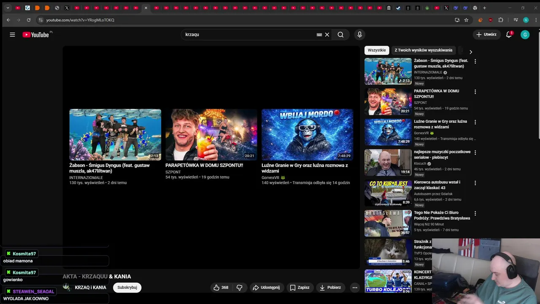Switch to the blue globe icon tab
540x304 pixels.
27,8
